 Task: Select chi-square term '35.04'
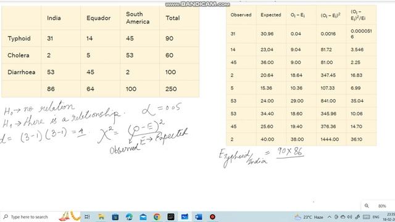[357, 101]
